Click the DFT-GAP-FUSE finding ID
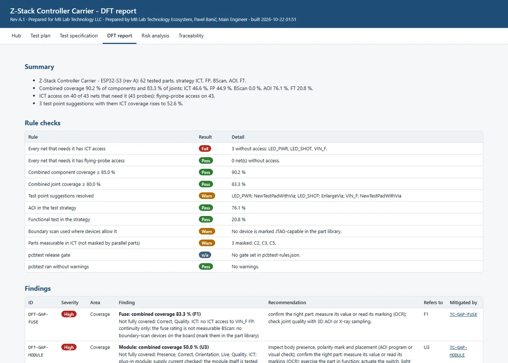Screen dimensions: 508x363 39,318
